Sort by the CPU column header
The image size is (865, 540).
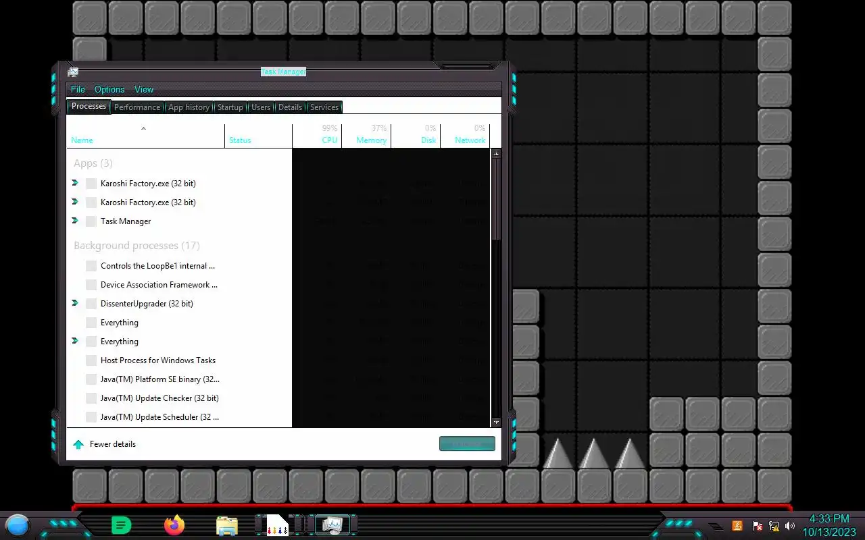(317, 136)
